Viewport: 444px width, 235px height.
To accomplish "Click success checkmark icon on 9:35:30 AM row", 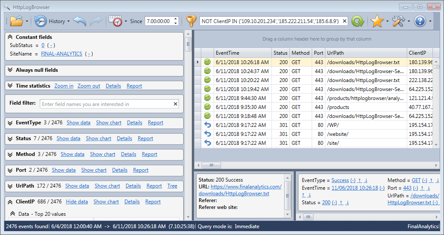I will click(207, 107).
